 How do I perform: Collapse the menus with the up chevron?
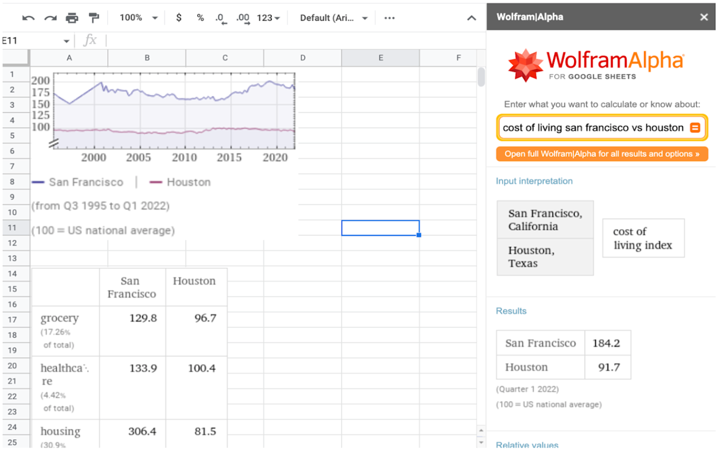(471, 18)
